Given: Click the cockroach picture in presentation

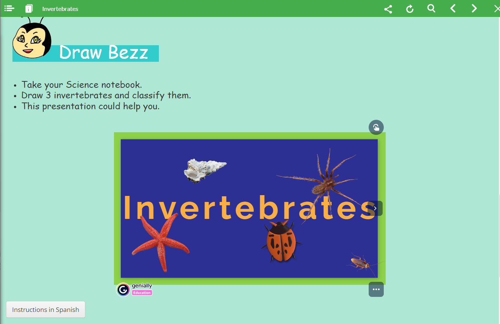Looking at the screenshot, I should 363,263.
